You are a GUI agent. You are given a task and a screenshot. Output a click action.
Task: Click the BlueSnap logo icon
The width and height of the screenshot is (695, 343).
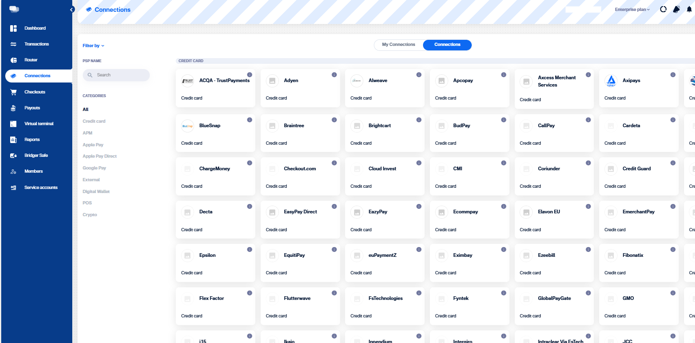tap(188, 126)
